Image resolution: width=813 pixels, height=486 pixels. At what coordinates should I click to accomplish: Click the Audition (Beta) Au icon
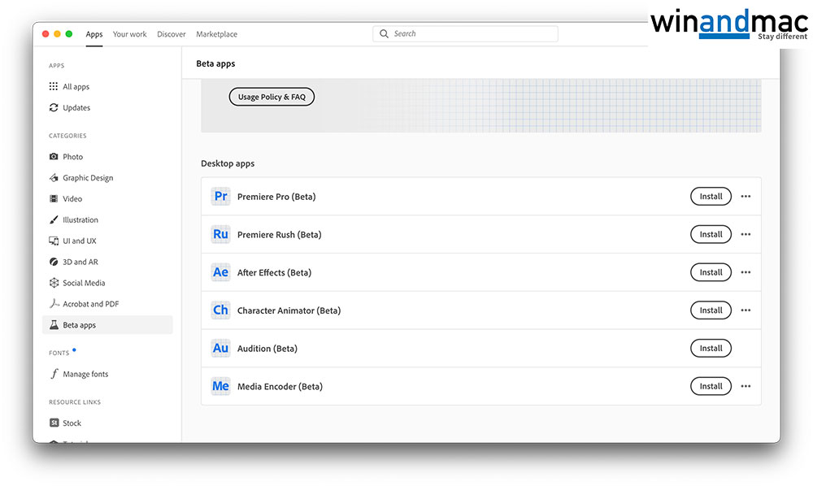[220, 348]
